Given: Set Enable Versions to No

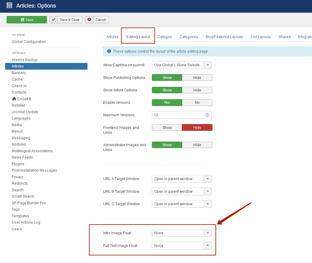Looking at the screenshot, I should click(x=197, y=103).
